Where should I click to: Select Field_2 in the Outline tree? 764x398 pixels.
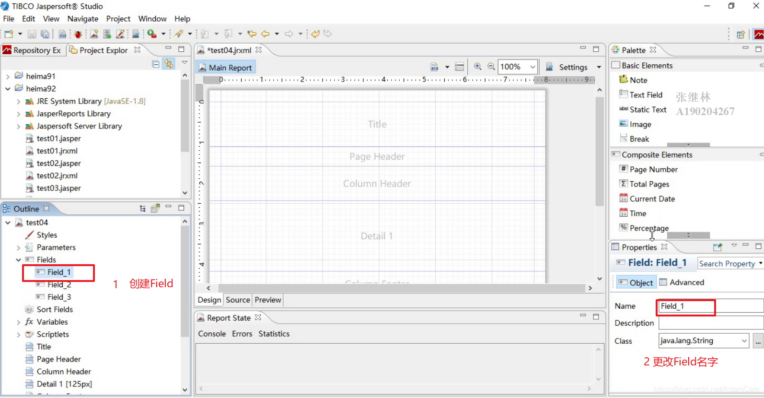(x=59, y=285)
